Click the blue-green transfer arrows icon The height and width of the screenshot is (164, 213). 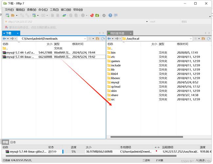click(x=64, y=15)
